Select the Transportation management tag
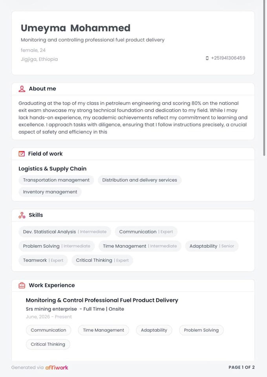The width and height of the screenshot is (267, 377). click(56, 180)
